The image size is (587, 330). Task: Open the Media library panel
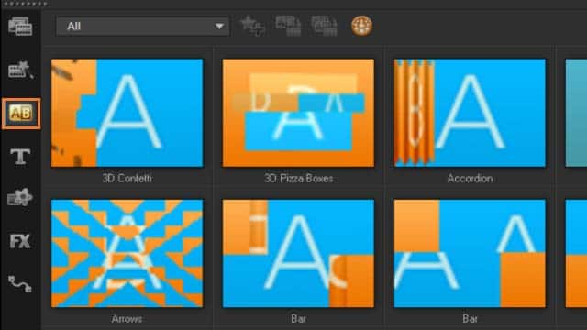[20, 27]
